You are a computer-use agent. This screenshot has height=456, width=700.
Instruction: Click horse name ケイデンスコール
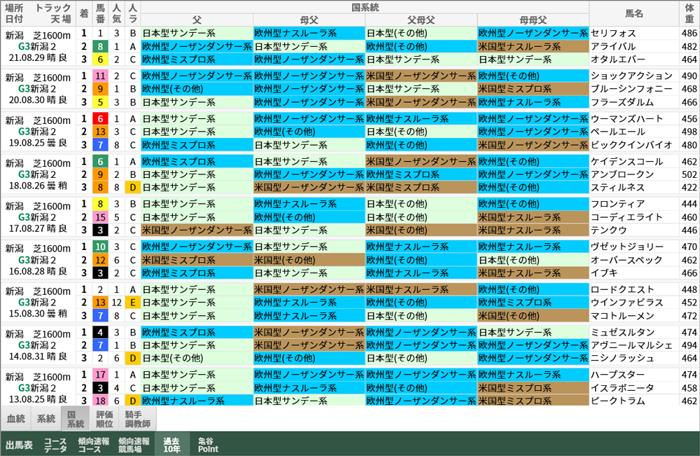tap(626, 162)
